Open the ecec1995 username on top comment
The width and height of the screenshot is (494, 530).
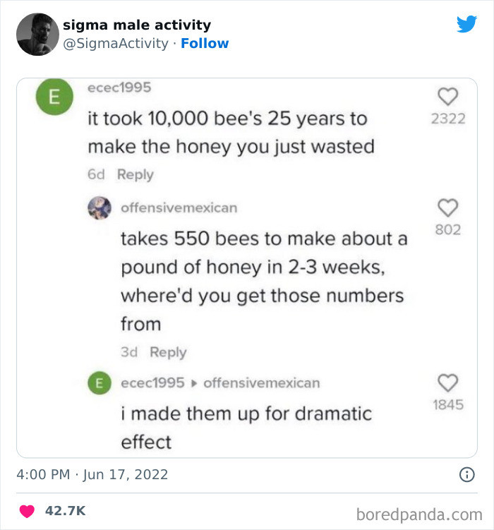[x=119, y=87]
